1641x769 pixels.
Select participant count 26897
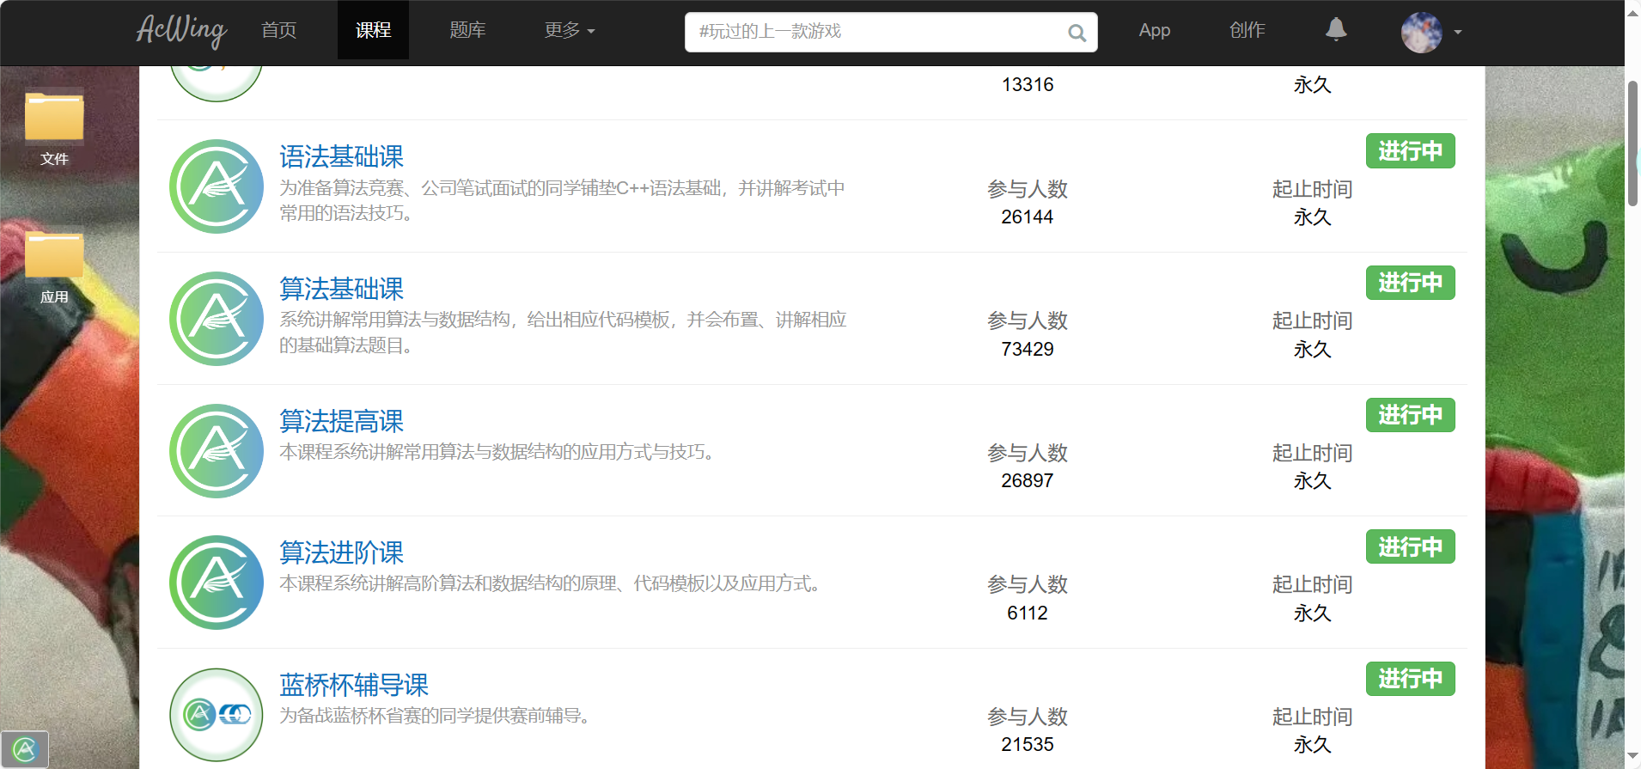click(1028, 480)
